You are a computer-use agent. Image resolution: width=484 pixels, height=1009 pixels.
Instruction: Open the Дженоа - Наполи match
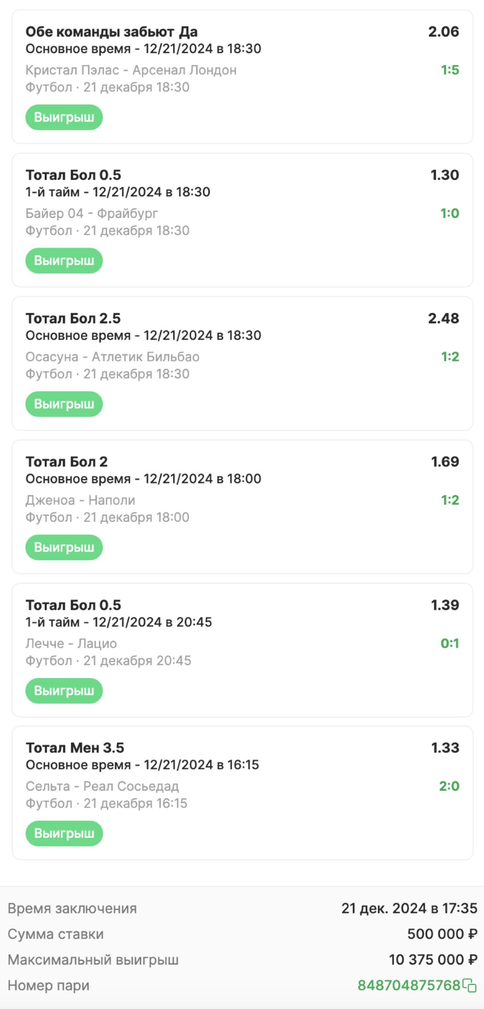click(80, 500)
